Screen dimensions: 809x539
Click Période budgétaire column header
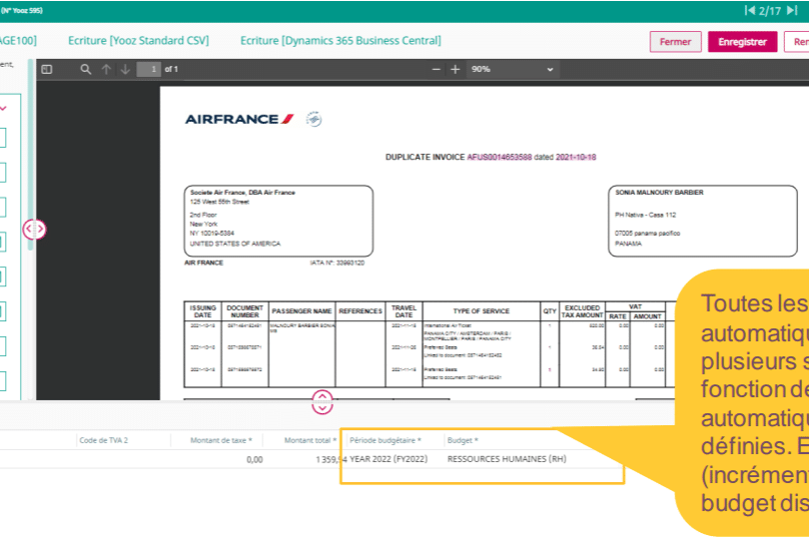(x=386, y=440)
